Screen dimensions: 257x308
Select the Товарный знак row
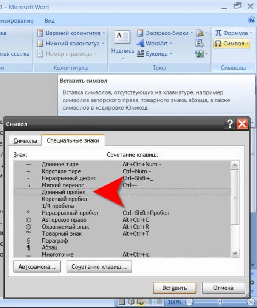coord(122,233)
